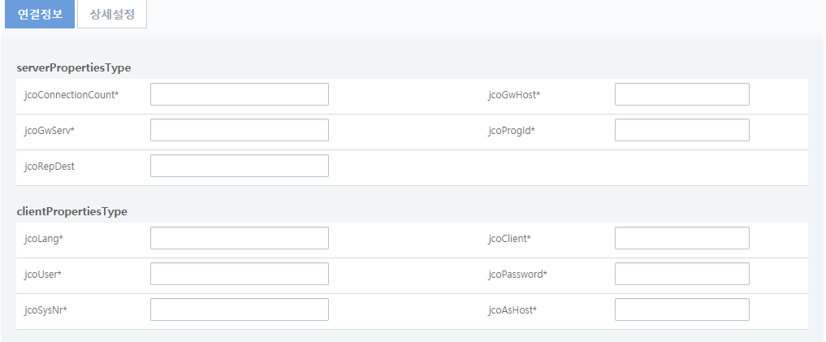This screenshot has width=826, height=342.
Task: Click the clientPropertiesType section heading
Action: (72, 211)
